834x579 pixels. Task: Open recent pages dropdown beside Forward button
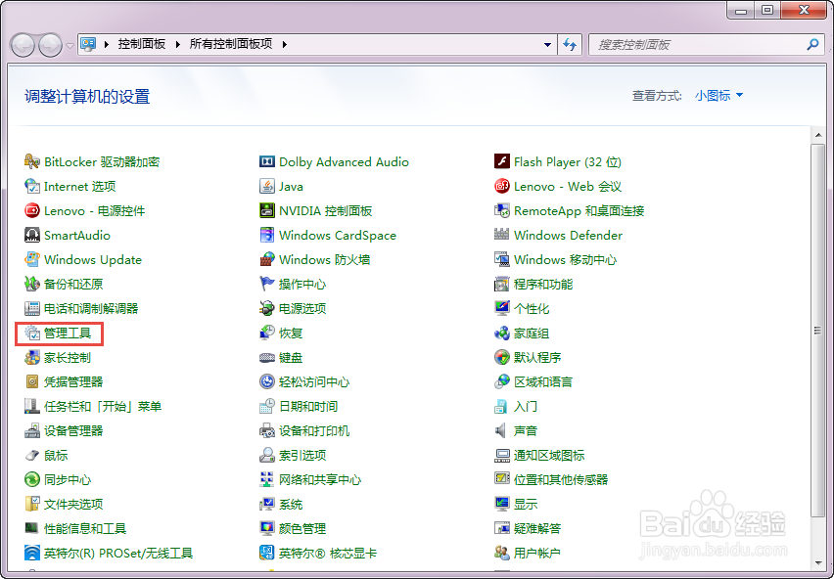click(x=69, y=46)
